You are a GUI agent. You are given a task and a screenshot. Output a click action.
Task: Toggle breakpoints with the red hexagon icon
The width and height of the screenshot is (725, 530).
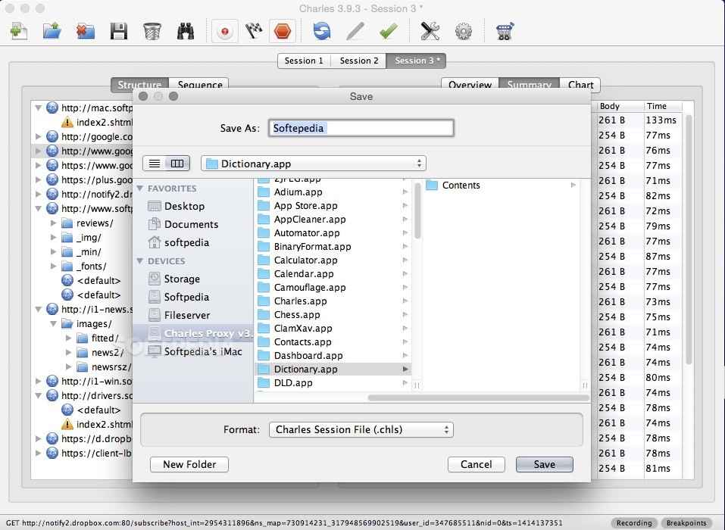click(283, 31)
